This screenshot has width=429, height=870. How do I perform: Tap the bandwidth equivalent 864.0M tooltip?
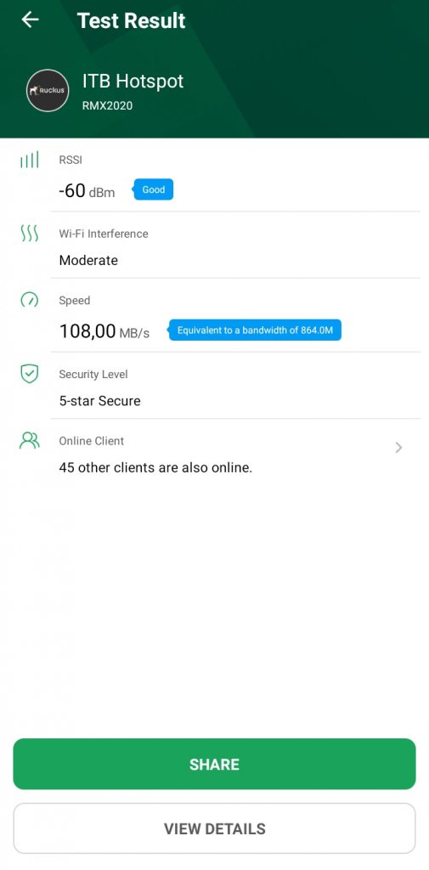pyautogui.click(x=254, y=330)
